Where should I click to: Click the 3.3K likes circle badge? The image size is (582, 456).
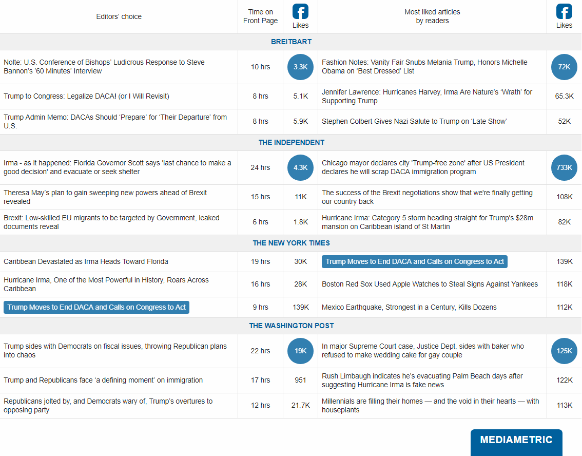(300, 67)
